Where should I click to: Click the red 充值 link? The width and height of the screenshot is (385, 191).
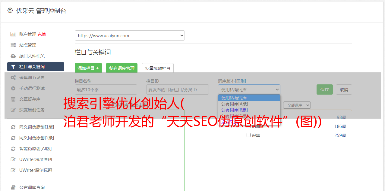click(x=42, y=34)
